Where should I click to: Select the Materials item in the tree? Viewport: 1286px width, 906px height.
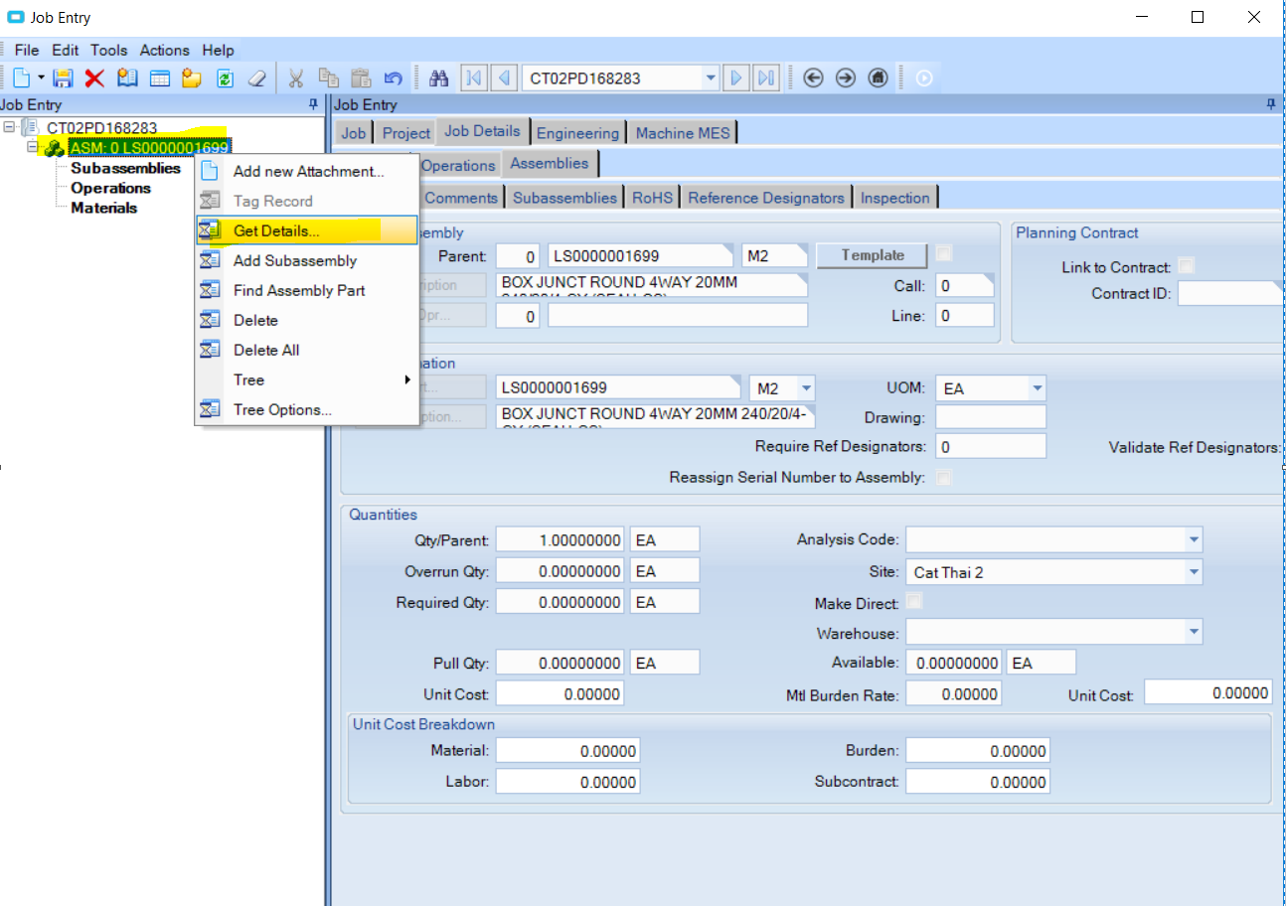(103, 208)
